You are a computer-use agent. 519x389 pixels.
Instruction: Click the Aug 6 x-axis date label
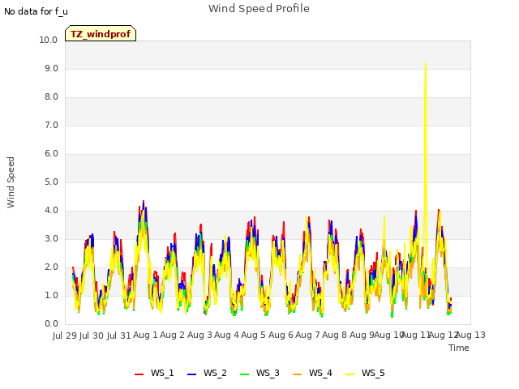coord(281,335)
